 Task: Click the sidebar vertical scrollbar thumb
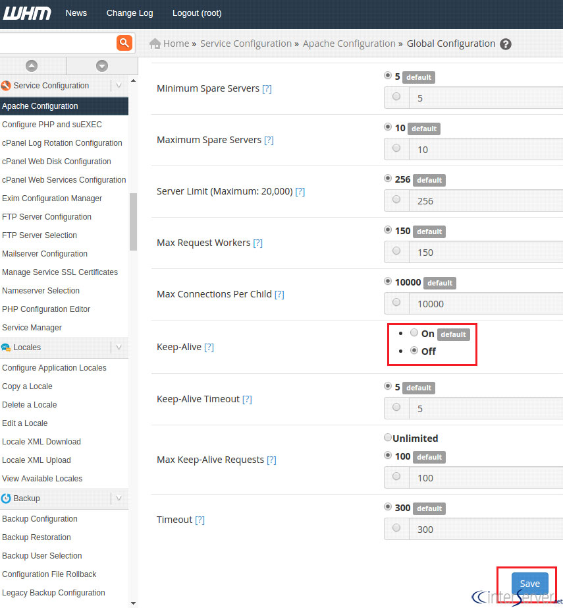point(133,222)
